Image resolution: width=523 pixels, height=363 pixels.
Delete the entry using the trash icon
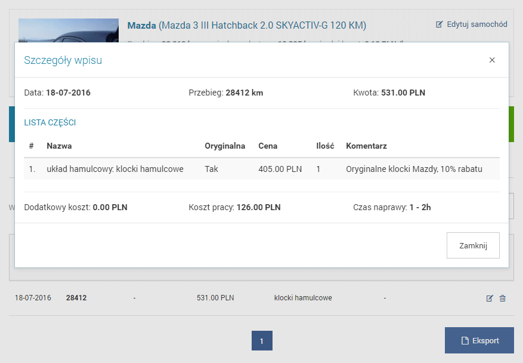coord(502,298)
